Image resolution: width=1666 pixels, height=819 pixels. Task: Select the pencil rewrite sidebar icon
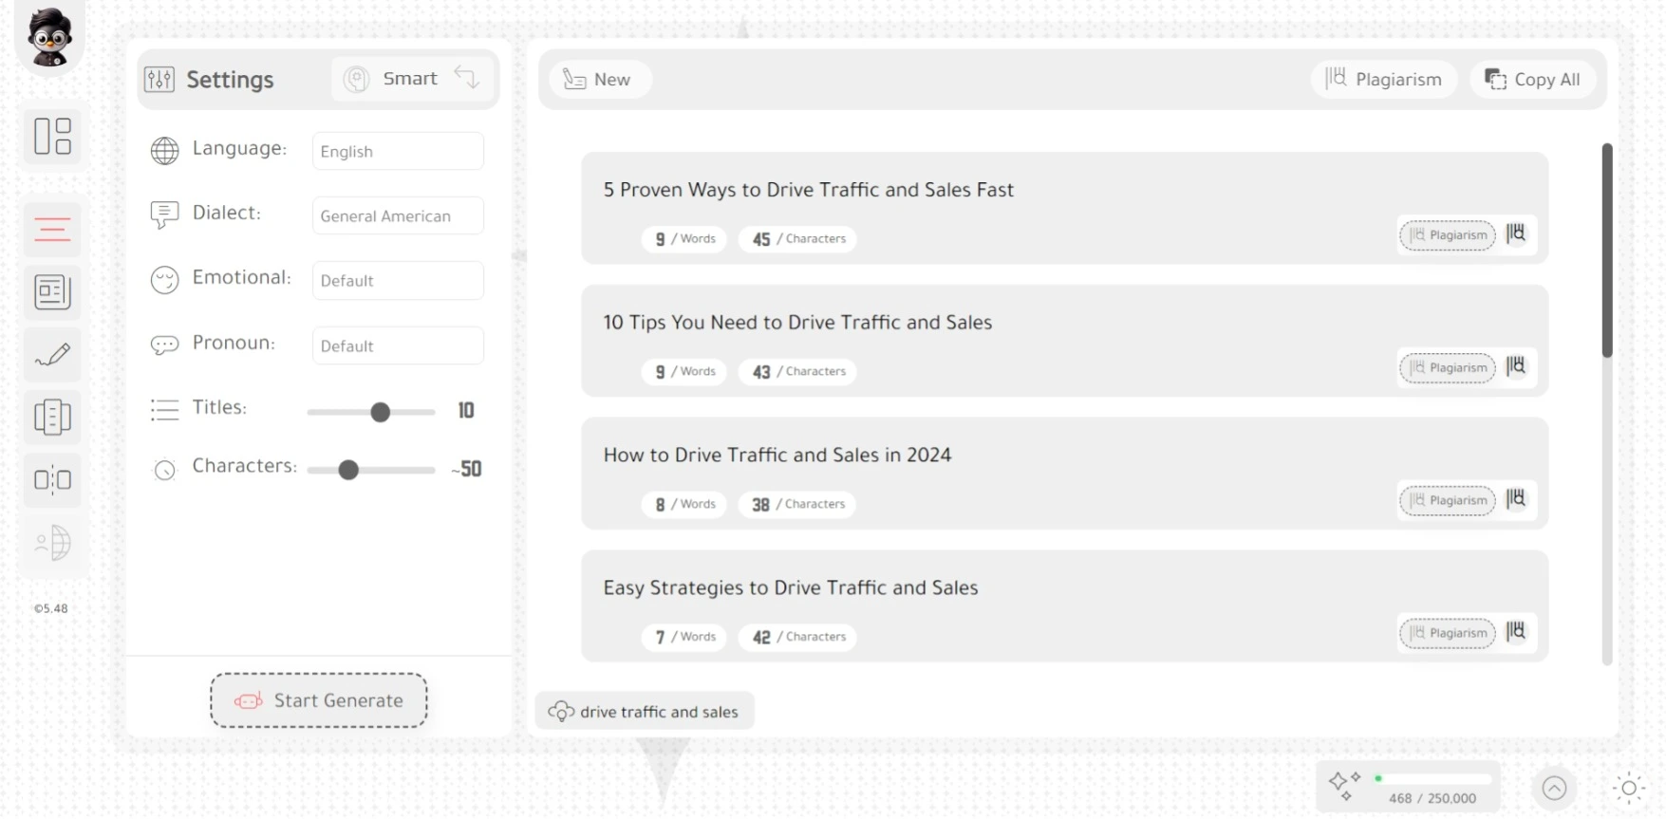coord(52,355)
